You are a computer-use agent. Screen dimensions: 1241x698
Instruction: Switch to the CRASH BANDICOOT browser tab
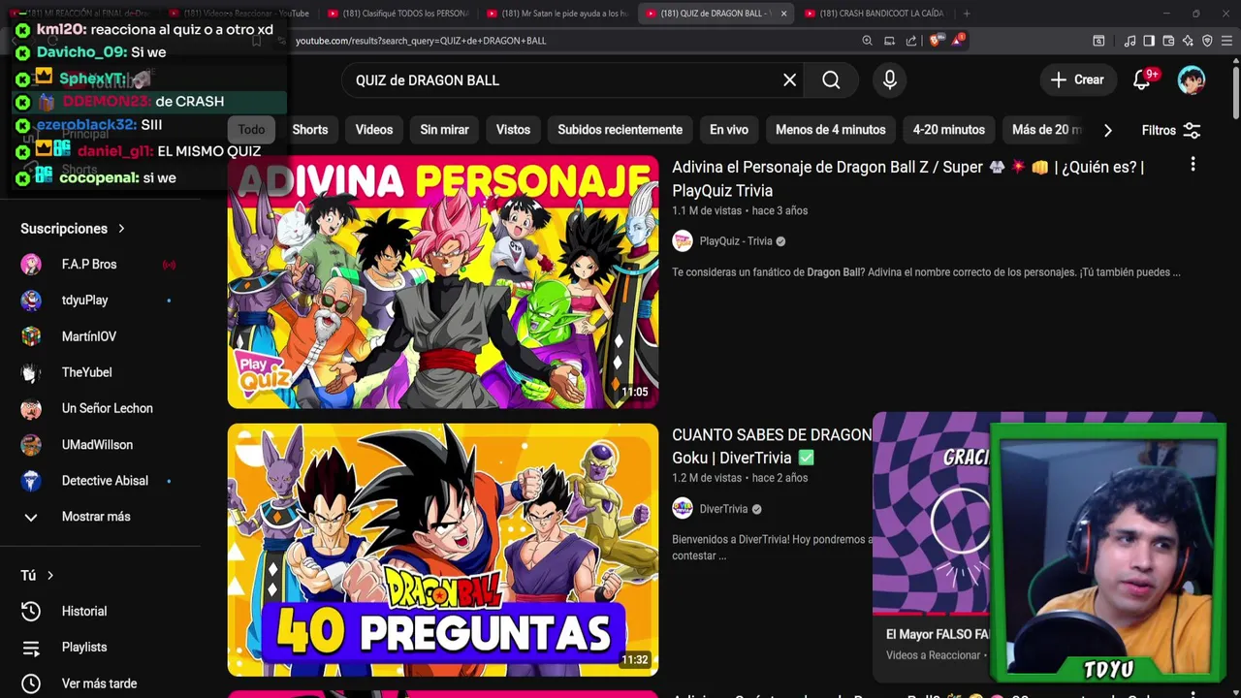pyautogui.click(x=874, y=14)
